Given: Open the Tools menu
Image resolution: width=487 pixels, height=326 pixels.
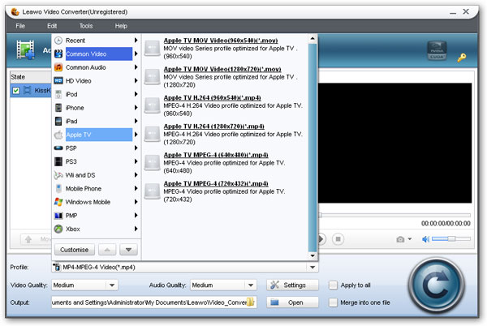Looking at the screenshot, I should pyautogui.click(x=86, y=26).
